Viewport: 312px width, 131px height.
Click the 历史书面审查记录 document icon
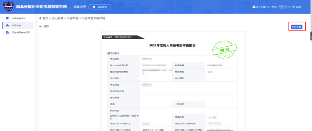click(x=8, y=32)
